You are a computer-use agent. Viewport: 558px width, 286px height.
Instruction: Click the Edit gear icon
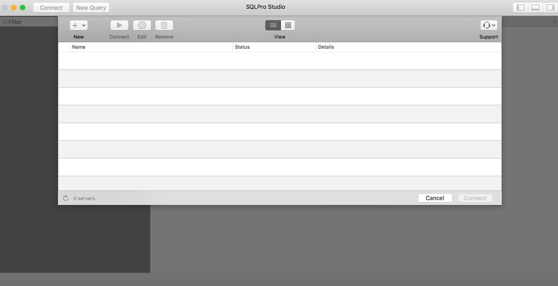pyautogui.click(x=142, y=25)
